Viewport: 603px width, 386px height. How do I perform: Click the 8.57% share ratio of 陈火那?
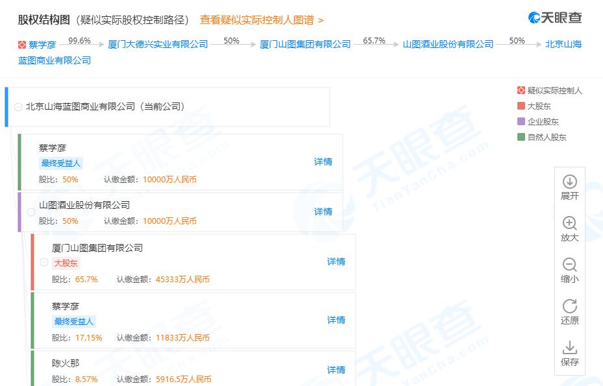click(86, 380)
